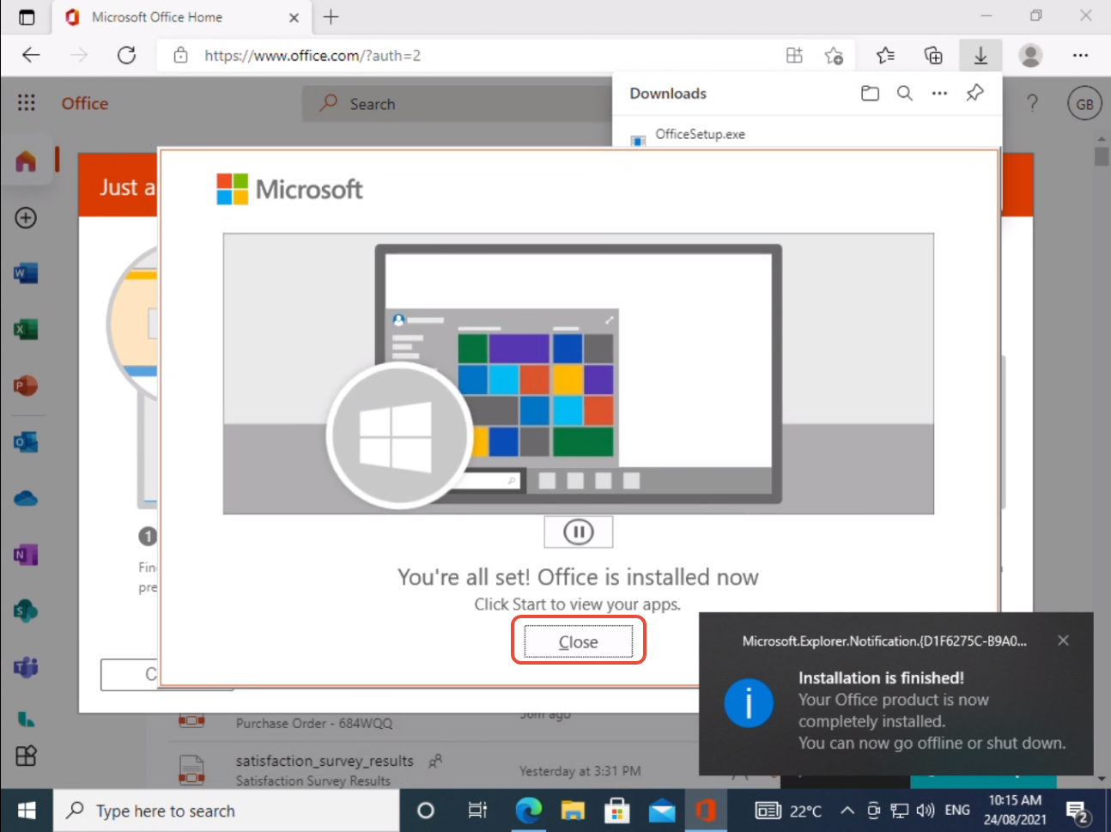Dismiss the Installation is finished notification
This screenshot has width=1111, height=832.
point(1063,641)
